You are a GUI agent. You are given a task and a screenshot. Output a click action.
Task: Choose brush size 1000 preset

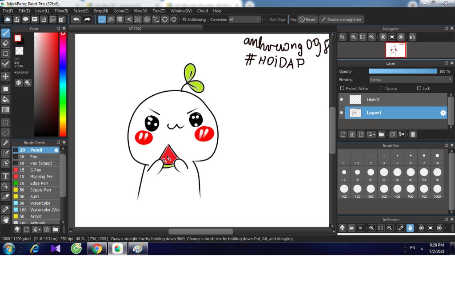[437, 191]
